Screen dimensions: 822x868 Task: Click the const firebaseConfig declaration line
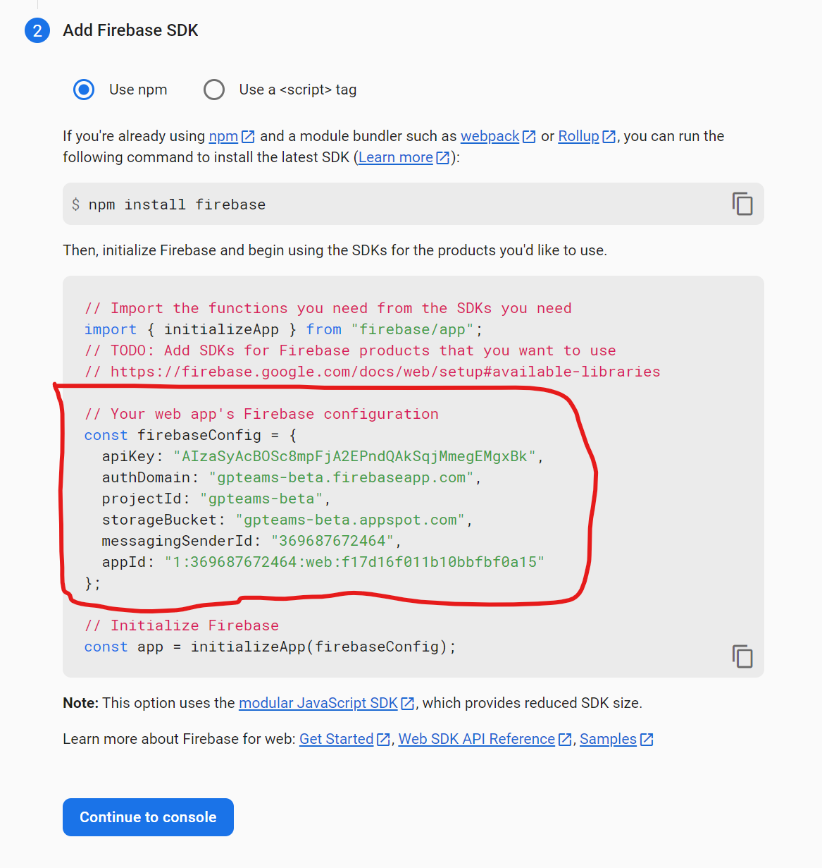tap(191, 435)
